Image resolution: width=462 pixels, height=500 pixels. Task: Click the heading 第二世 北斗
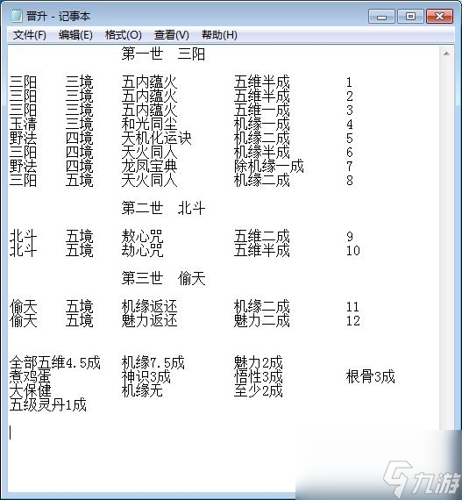(163, 208)
